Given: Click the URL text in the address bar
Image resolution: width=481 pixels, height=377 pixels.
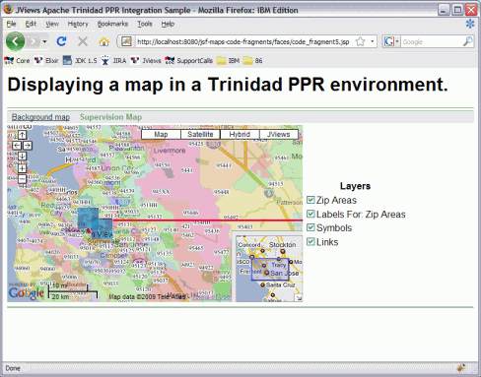Looking at the screenshot, I should coord(243,42).
